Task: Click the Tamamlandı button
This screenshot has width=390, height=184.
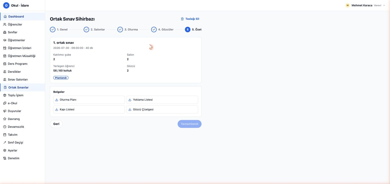Action: (x=189, y=124)
